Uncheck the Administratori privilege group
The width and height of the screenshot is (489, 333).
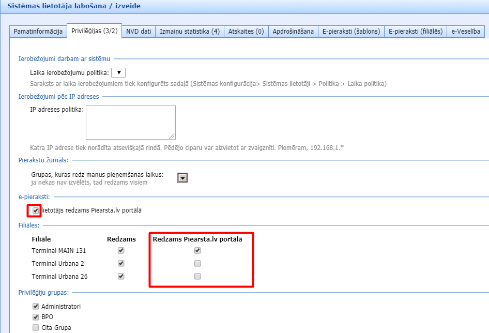coord(36,306)
